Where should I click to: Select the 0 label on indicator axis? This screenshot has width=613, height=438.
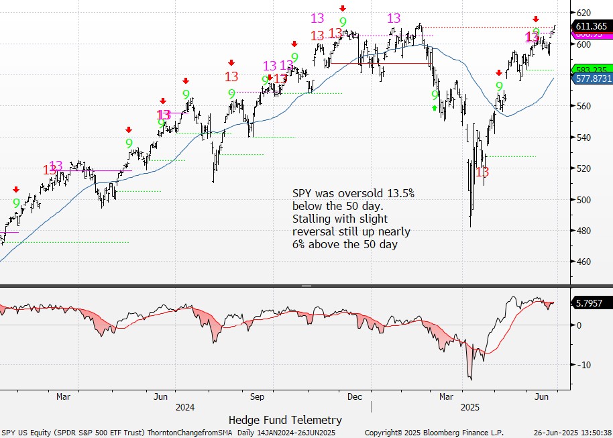[x=579, y=325]
